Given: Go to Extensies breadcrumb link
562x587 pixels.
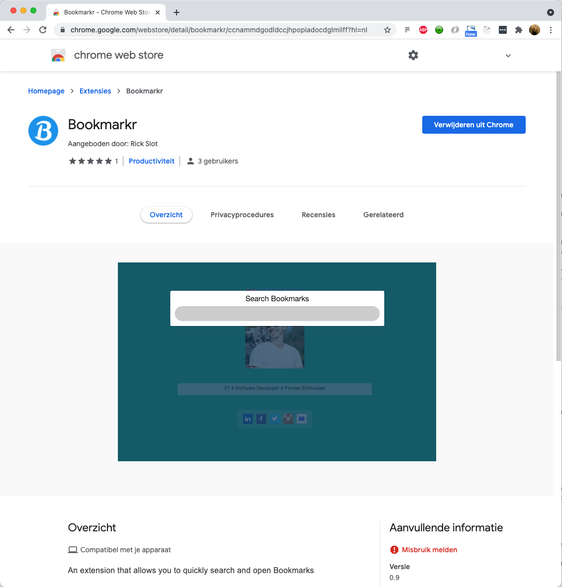Looking at the screenshot, I should coord(95,91).
